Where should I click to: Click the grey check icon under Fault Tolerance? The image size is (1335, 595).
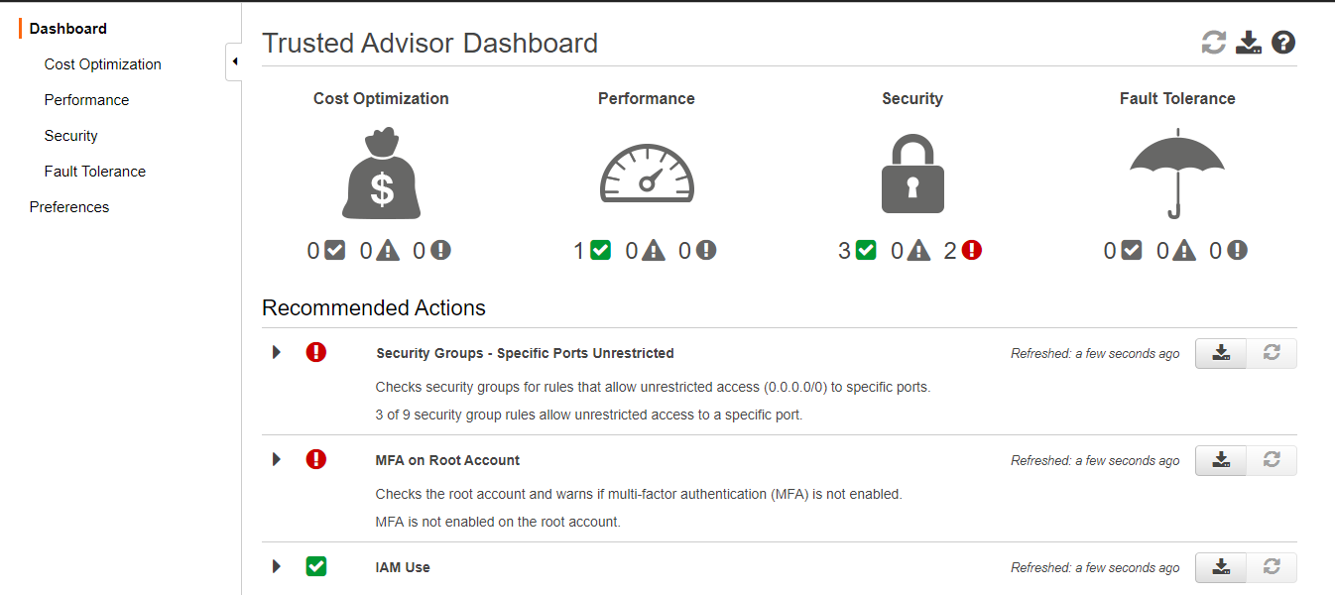pos(1132,250)
